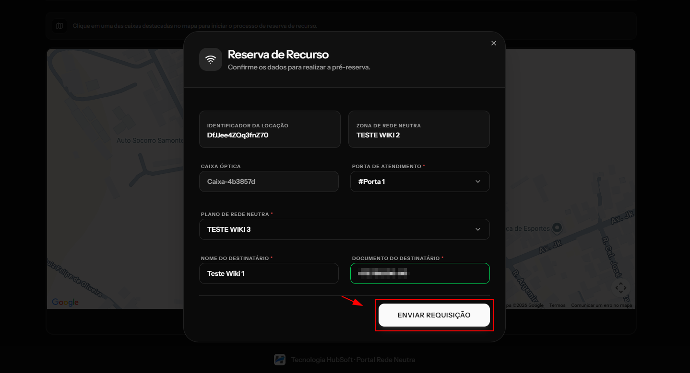Viewport: 690px width, 373px height.
Task: Click the Wi-Fi icon in dialog header
Action: click(211, 59)
